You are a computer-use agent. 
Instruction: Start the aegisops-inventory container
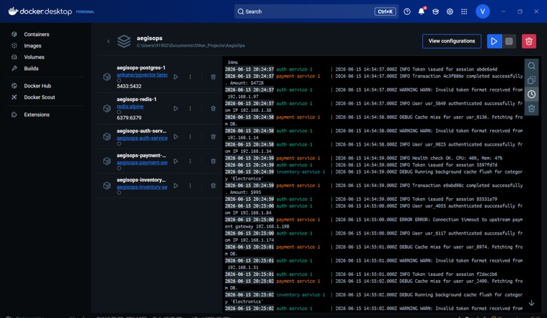[176, 186]
